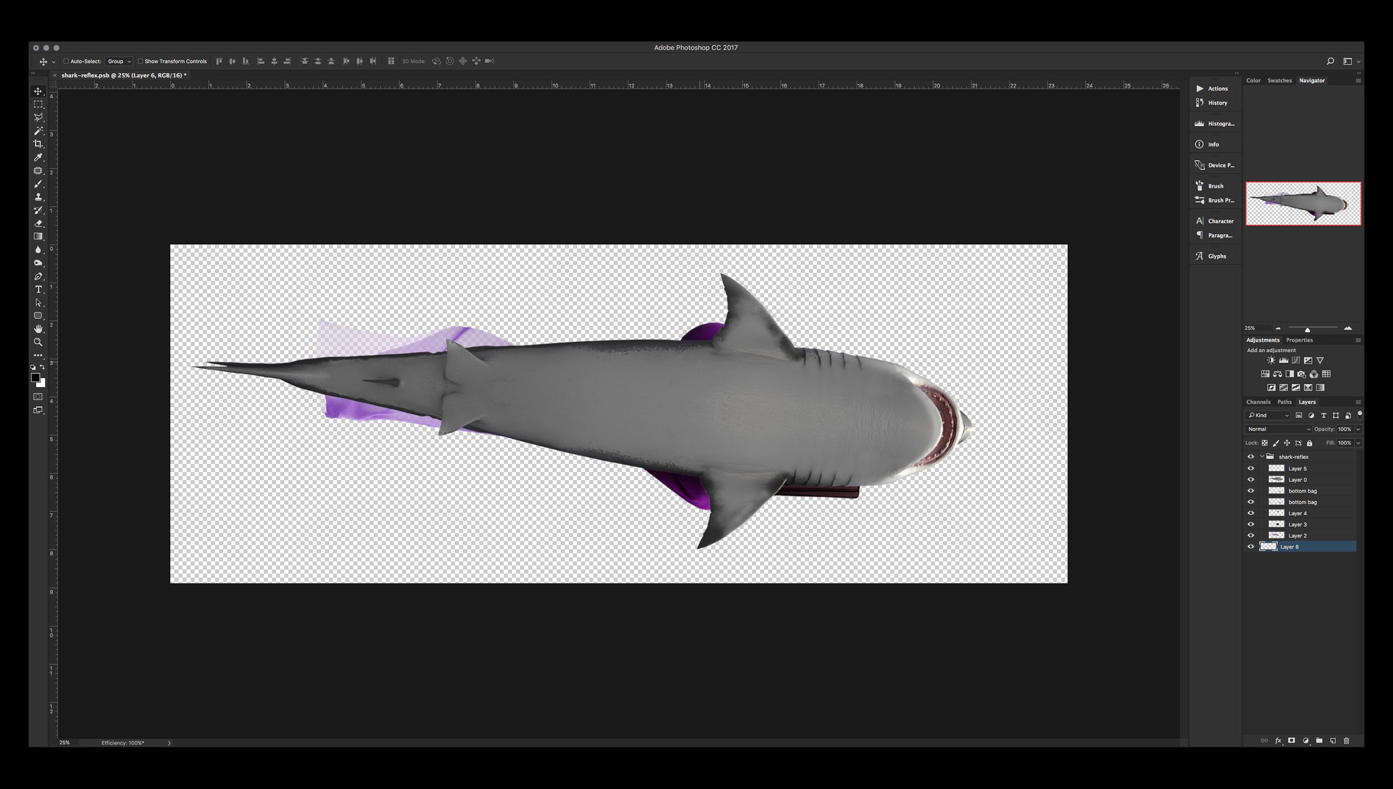
Task: Switch to the Channels tab
Action: coord(1258,401)
